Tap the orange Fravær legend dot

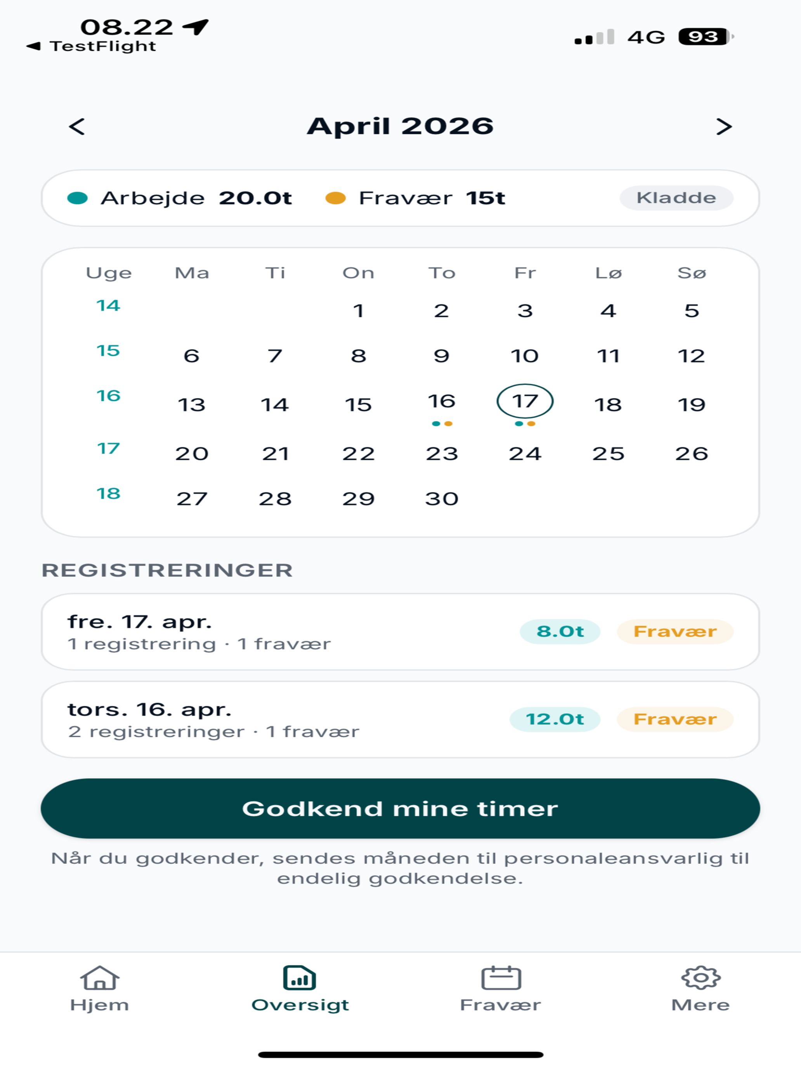(336, 198)
